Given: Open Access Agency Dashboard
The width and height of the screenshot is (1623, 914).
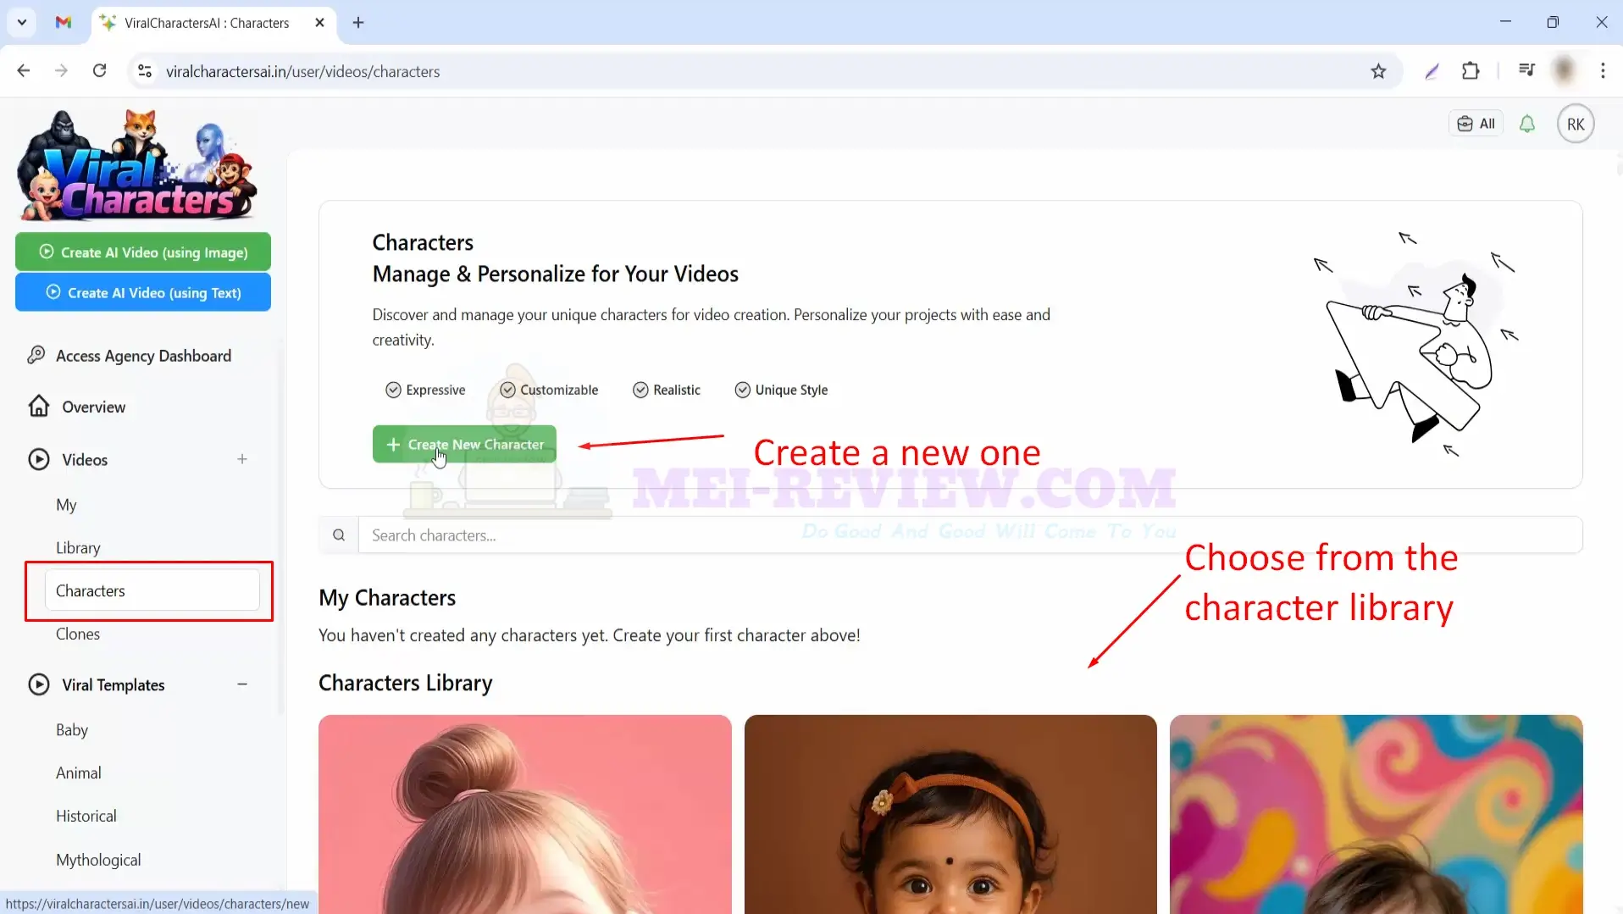Looking at the screenshot, I should (x=143, y=356).
